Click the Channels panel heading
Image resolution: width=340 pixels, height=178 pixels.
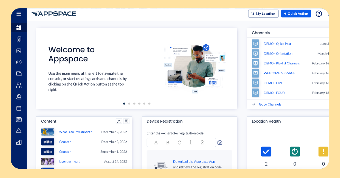[x=261, y=33]
